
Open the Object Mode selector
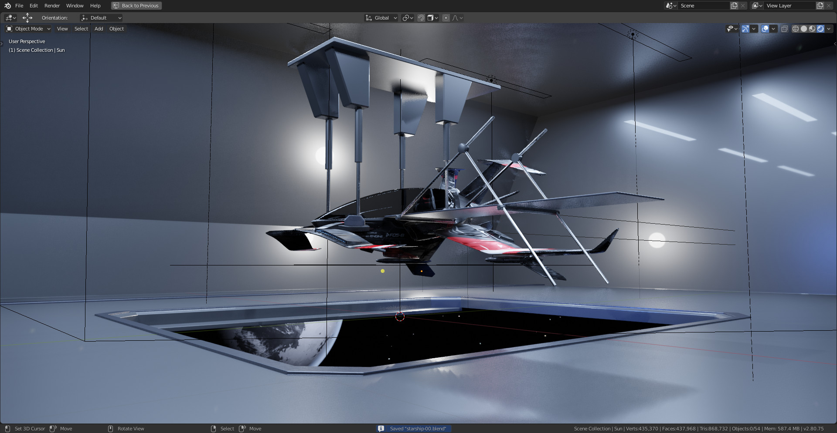(28, 29)
